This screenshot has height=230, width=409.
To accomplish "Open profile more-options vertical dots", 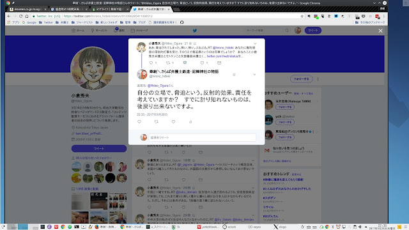I will [318, 79].
